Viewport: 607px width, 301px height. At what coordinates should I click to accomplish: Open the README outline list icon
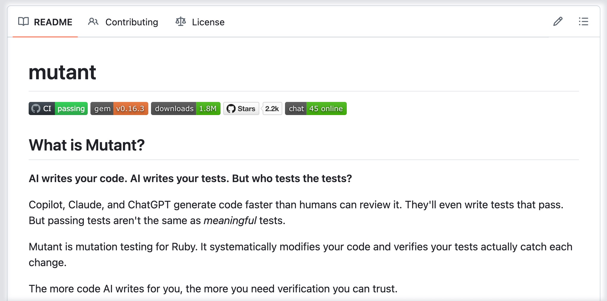coord(583,22)
